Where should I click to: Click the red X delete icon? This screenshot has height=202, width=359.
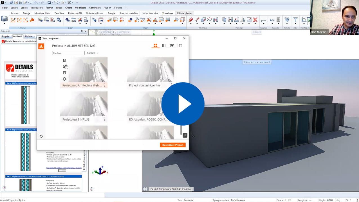pos(255,20)
